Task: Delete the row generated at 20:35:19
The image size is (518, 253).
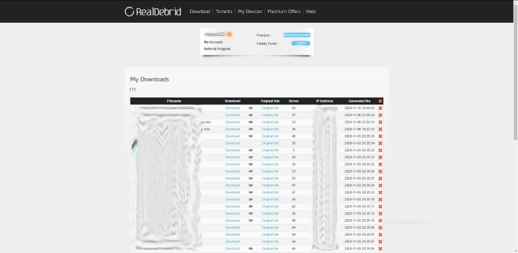Action: pyautogui.click(x=381, y=199)
